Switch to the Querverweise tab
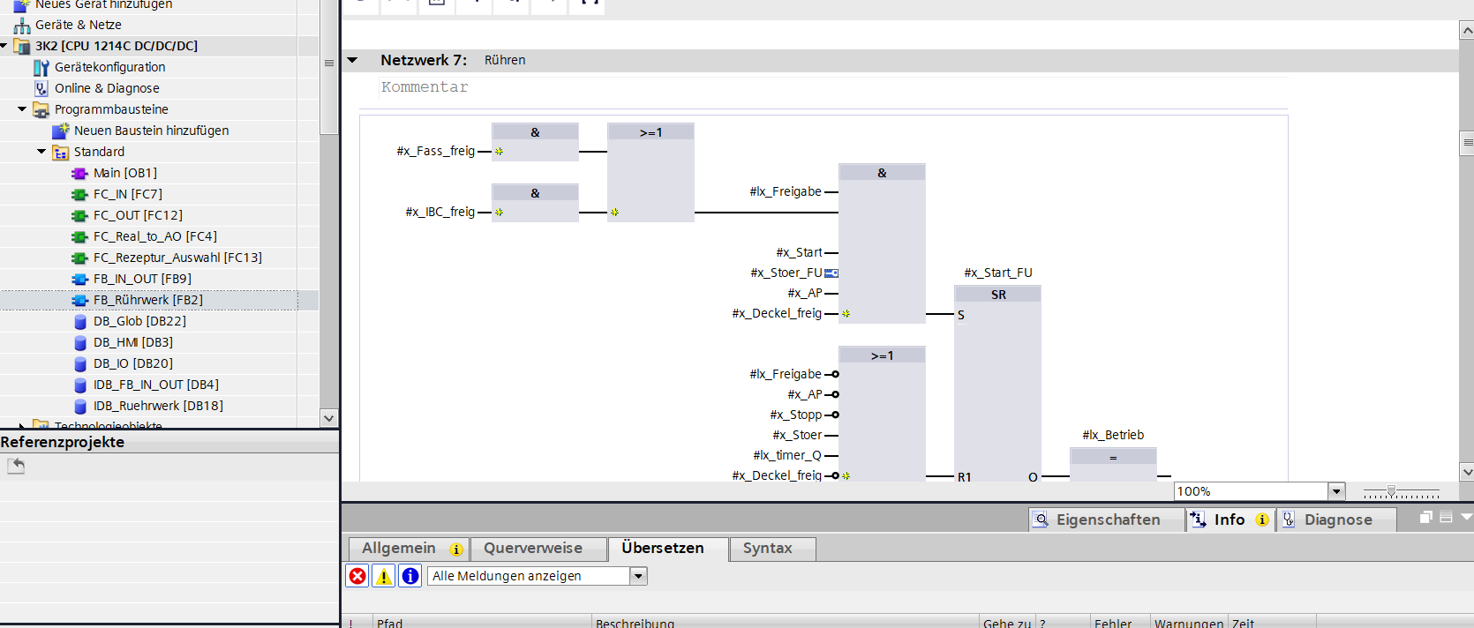1474x628 pixels. point(533,548)
